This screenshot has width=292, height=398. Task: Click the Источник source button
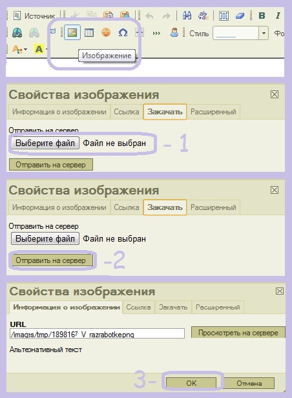34,16
